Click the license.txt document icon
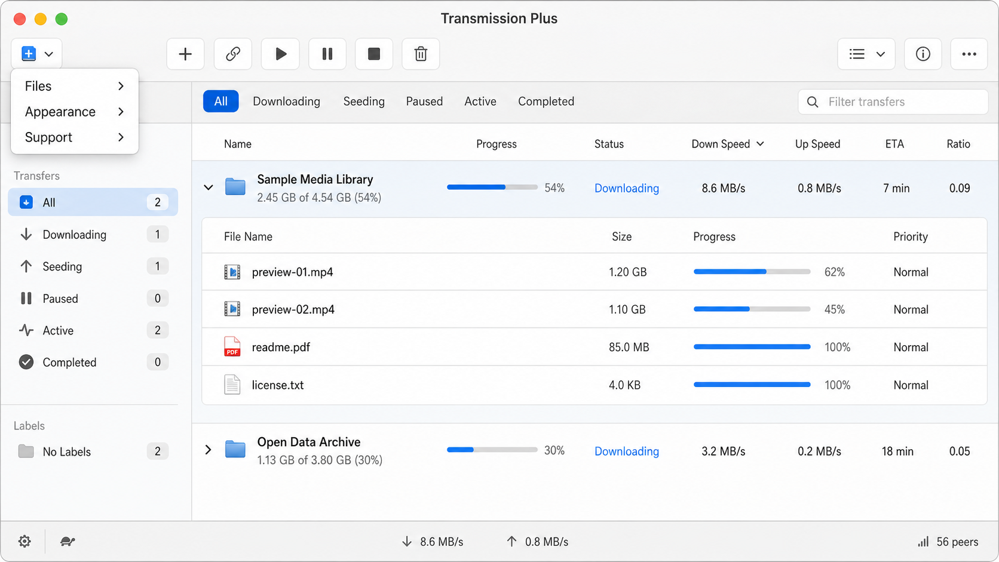This screenshot has width=999, height=562. pyautogui.click(x=232, y=385)
